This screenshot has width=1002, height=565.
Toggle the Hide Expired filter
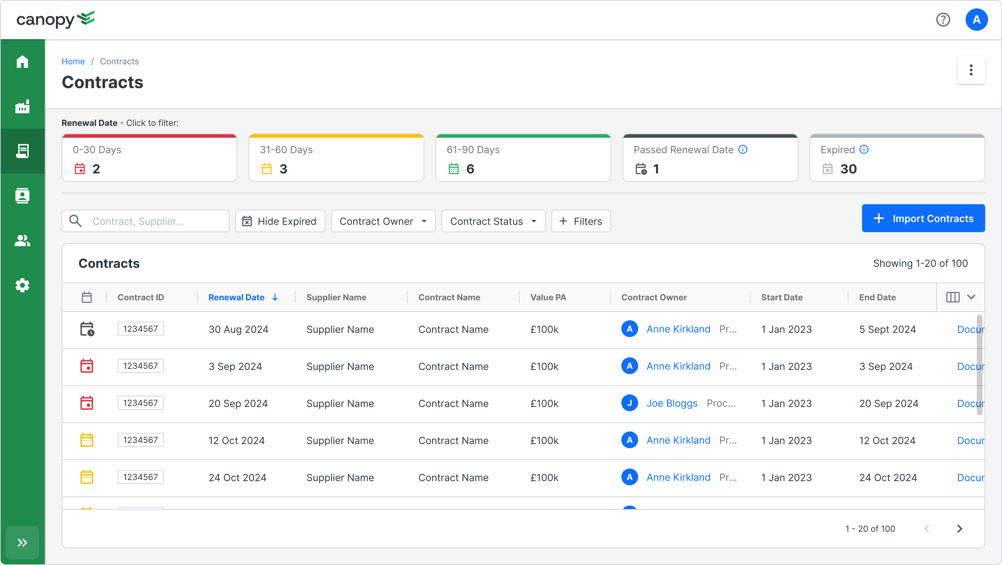[280, 221]
